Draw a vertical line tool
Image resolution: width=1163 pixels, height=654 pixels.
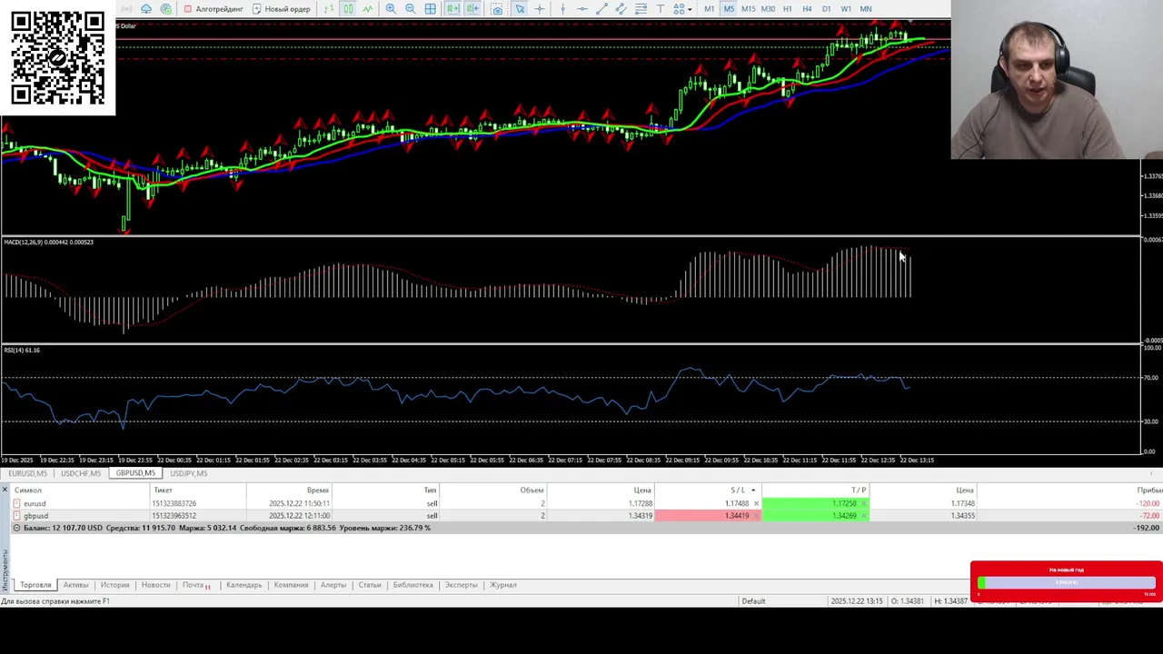click(x=562, y=8)
